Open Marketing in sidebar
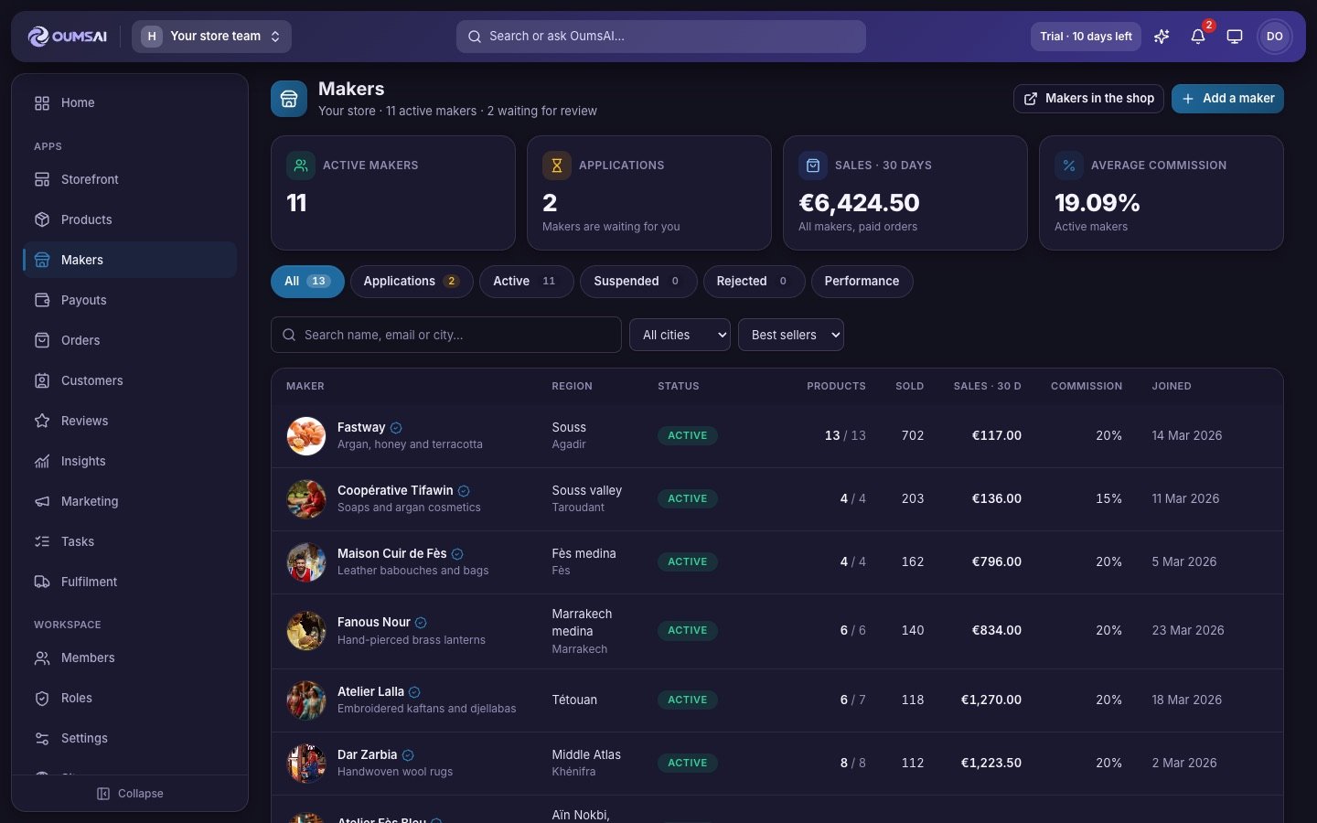Viewport: 1317px width, 823px height. coord(130,501)
